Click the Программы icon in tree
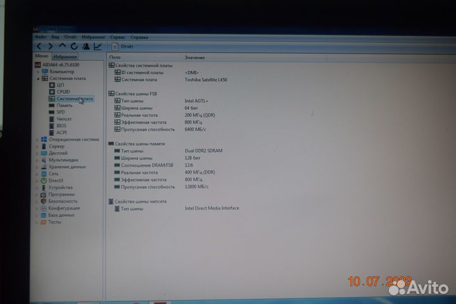This screenshot has height=304, width=456. tap(43, 194)
